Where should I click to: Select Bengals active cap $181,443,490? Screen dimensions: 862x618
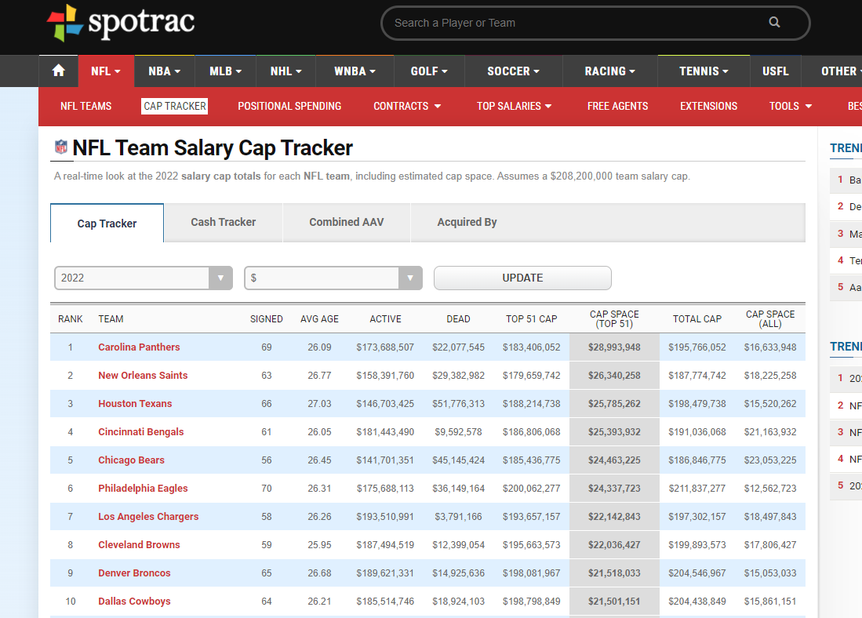point(385,431)
